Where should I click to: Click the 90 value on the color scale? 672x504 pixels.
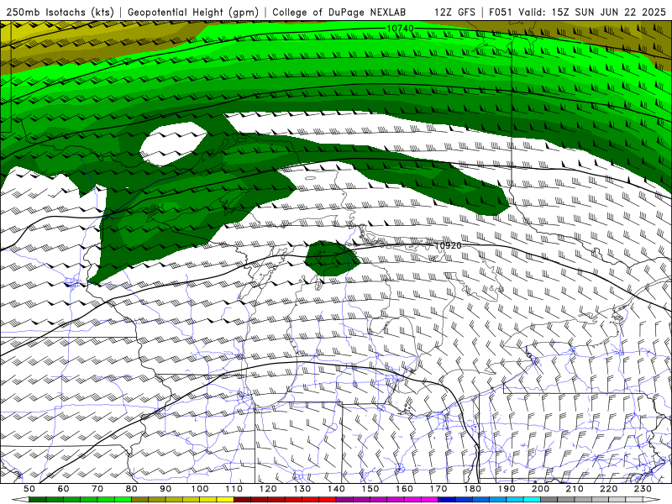point(165,489)
